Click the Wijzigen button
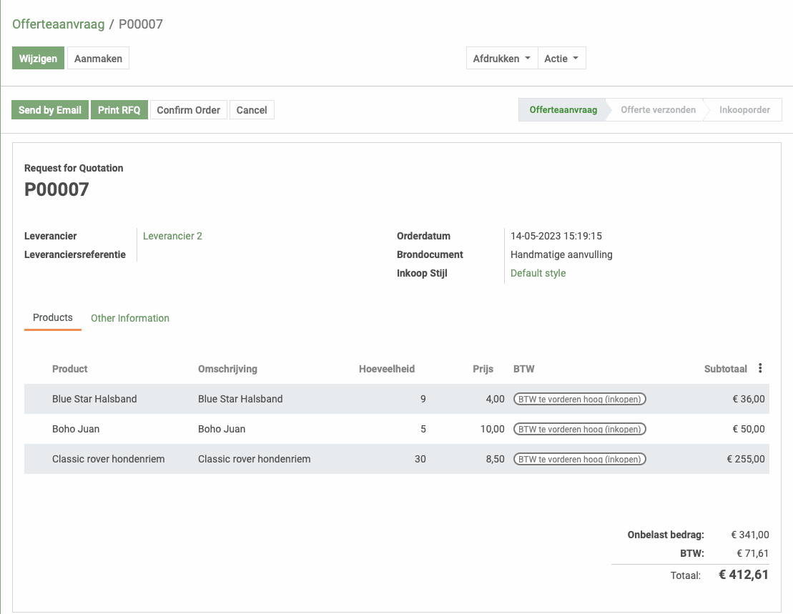The image size is (793, 614). (x=38, y=58)
